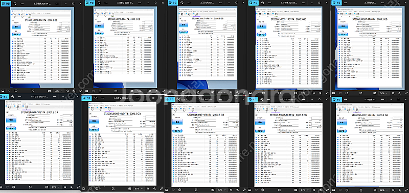
Task: Zoom in on top-left Photos window image
Action: click(x=74, y=91)
